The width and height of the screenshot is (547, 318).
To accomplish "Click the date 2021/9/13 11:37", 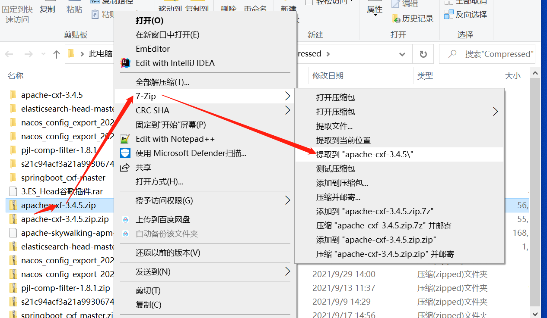I will point(344,288).
